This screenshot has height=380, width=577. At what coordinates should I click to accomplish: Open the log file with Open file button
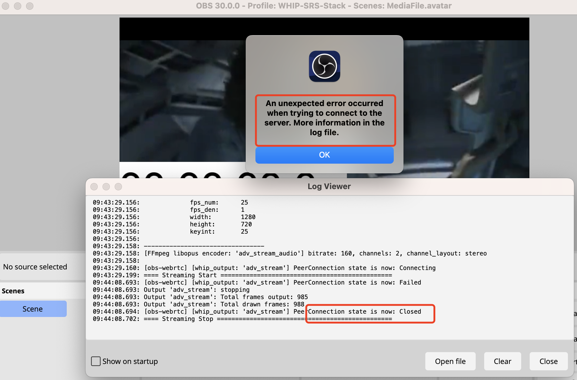(x=450, y=361)
